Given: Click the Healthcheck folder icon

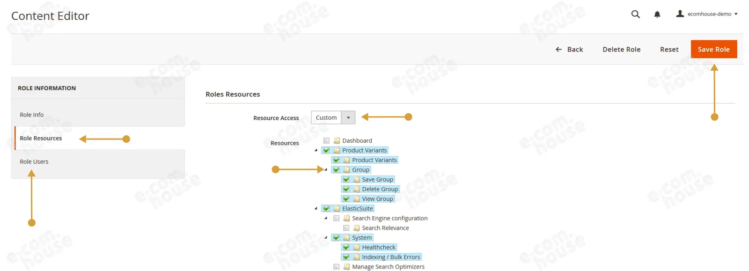Looking at the screenshot, I should coord(356,248).
